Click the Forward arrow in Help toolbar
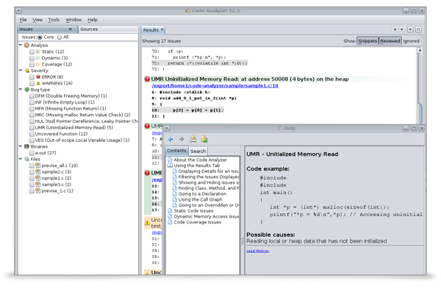Viewport: 441px width, 294px height. (182, 139)
